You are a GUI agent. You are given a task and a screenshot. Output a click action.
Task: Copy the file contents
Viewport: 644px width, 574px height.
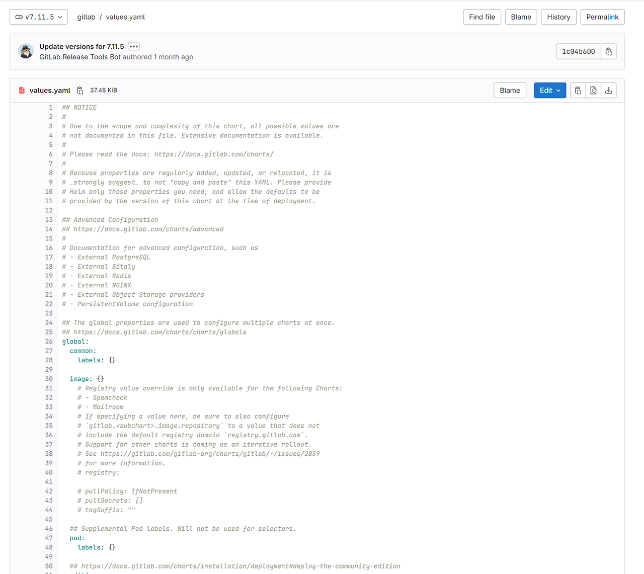click(578, 91)
